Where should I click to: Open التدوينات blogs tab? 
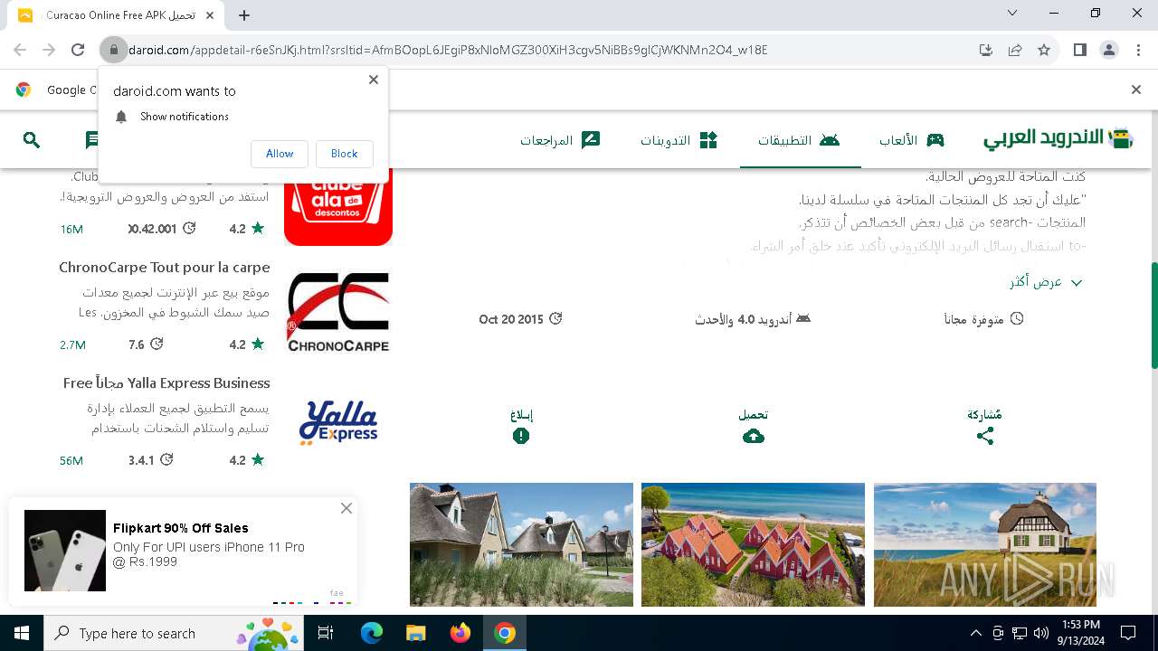point(679,140)
